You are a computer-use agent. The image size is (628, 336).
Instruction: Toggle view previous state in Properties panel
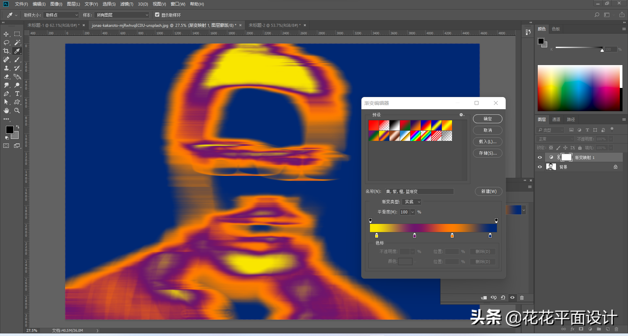point(494,298)
